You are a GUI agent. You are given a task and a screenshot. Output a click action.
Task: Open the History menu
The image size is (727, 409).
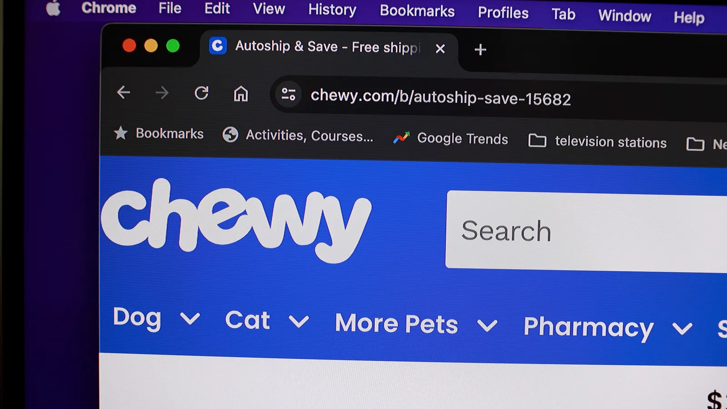pos(332,10)
